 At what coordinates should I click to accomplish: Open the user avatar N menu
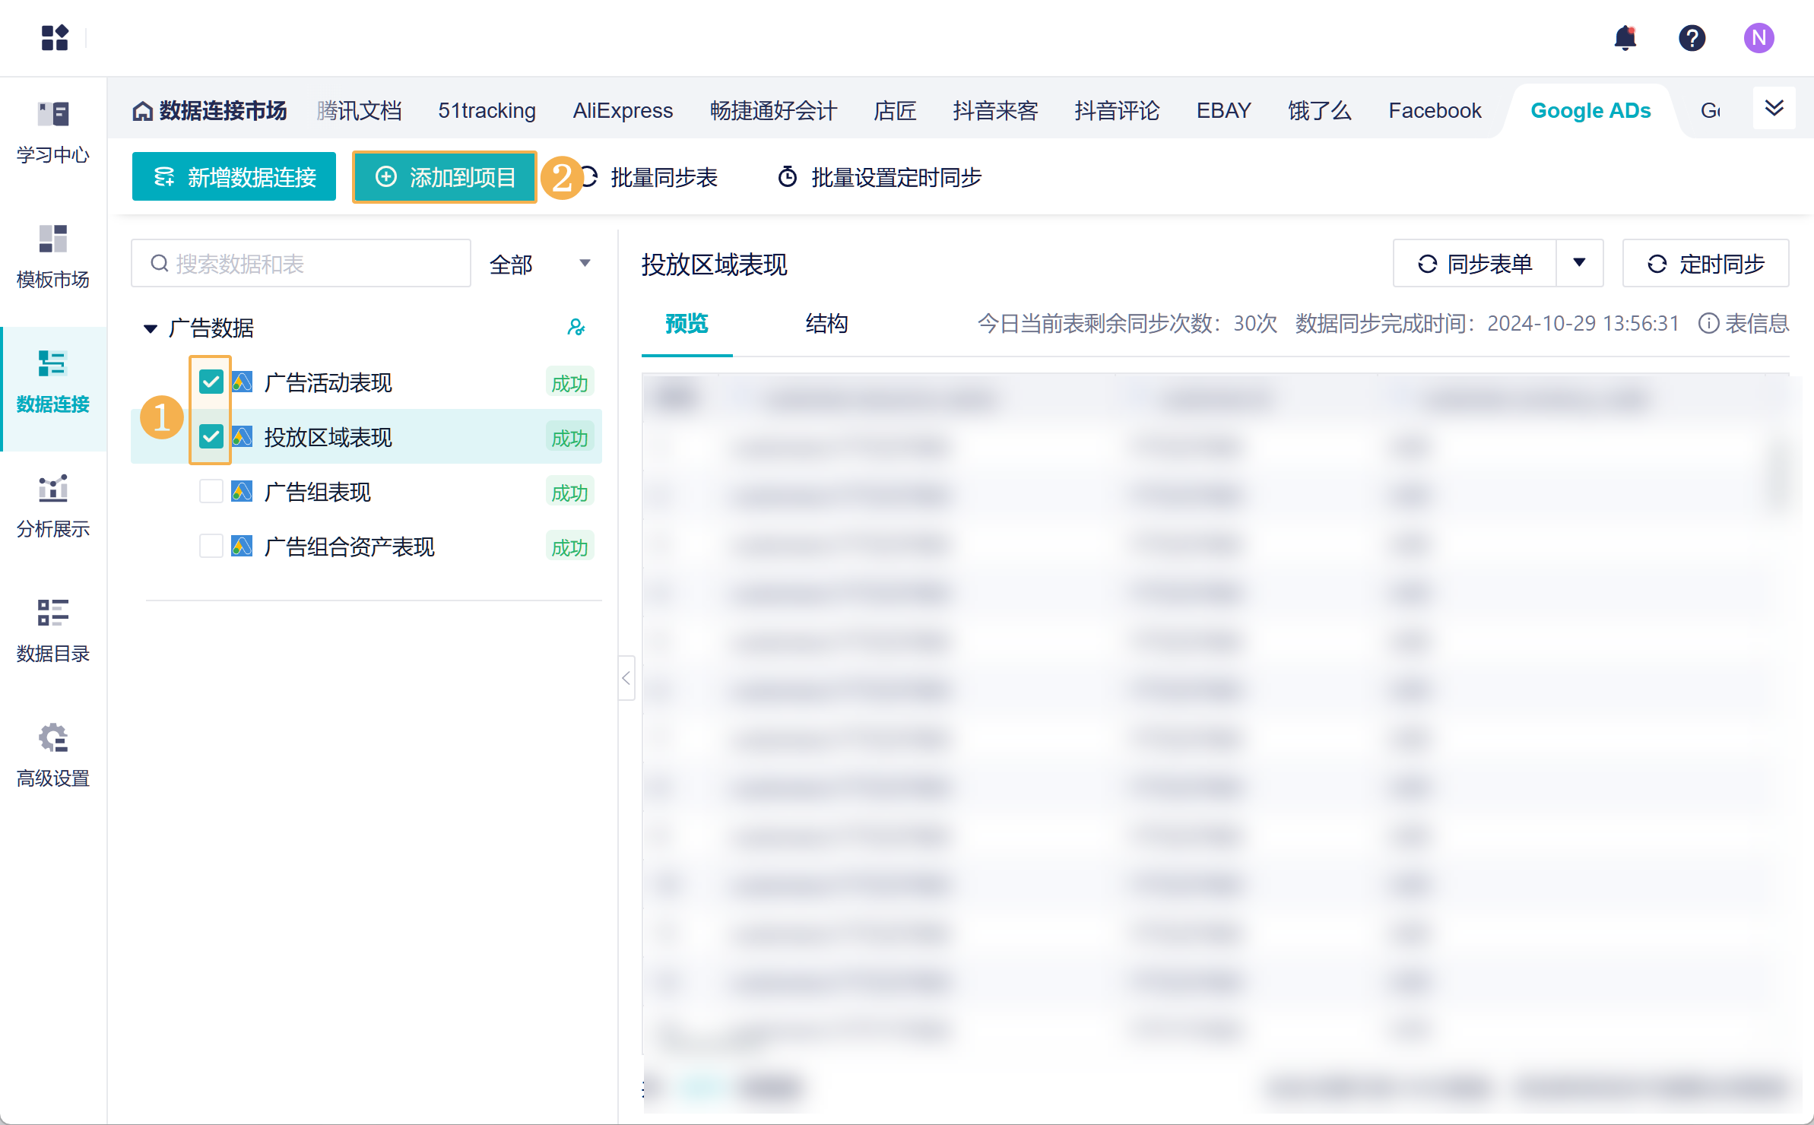pos(1759,37)
